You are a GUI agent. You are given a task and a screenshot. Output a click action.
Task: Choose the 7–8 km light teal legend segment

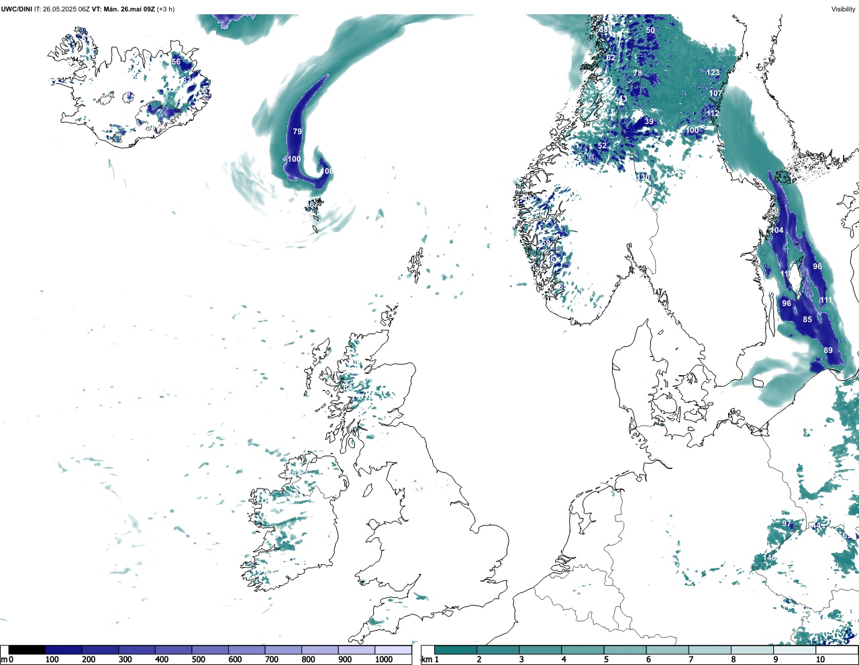point(711,650)
